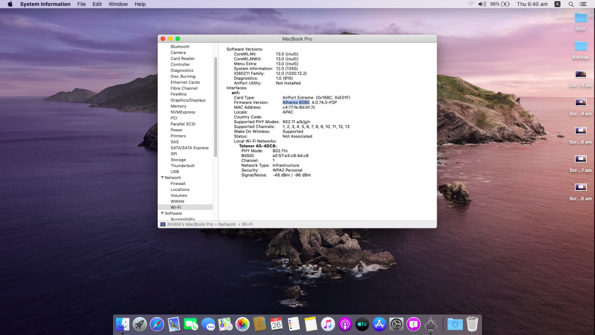Open FaceTime from the dock

191,324
